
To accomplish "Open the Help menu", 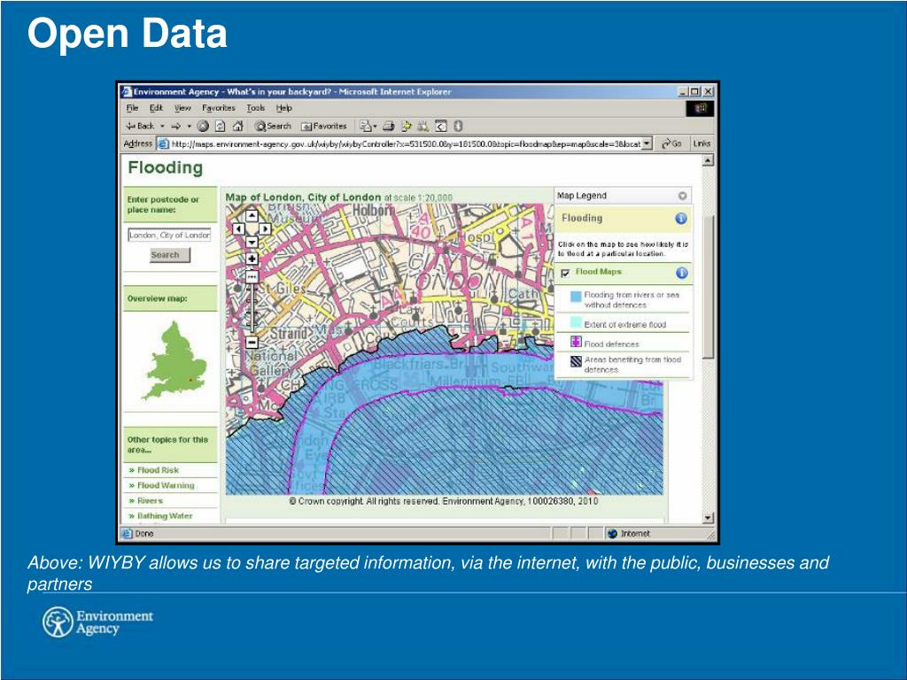I will tap(283, 108).
